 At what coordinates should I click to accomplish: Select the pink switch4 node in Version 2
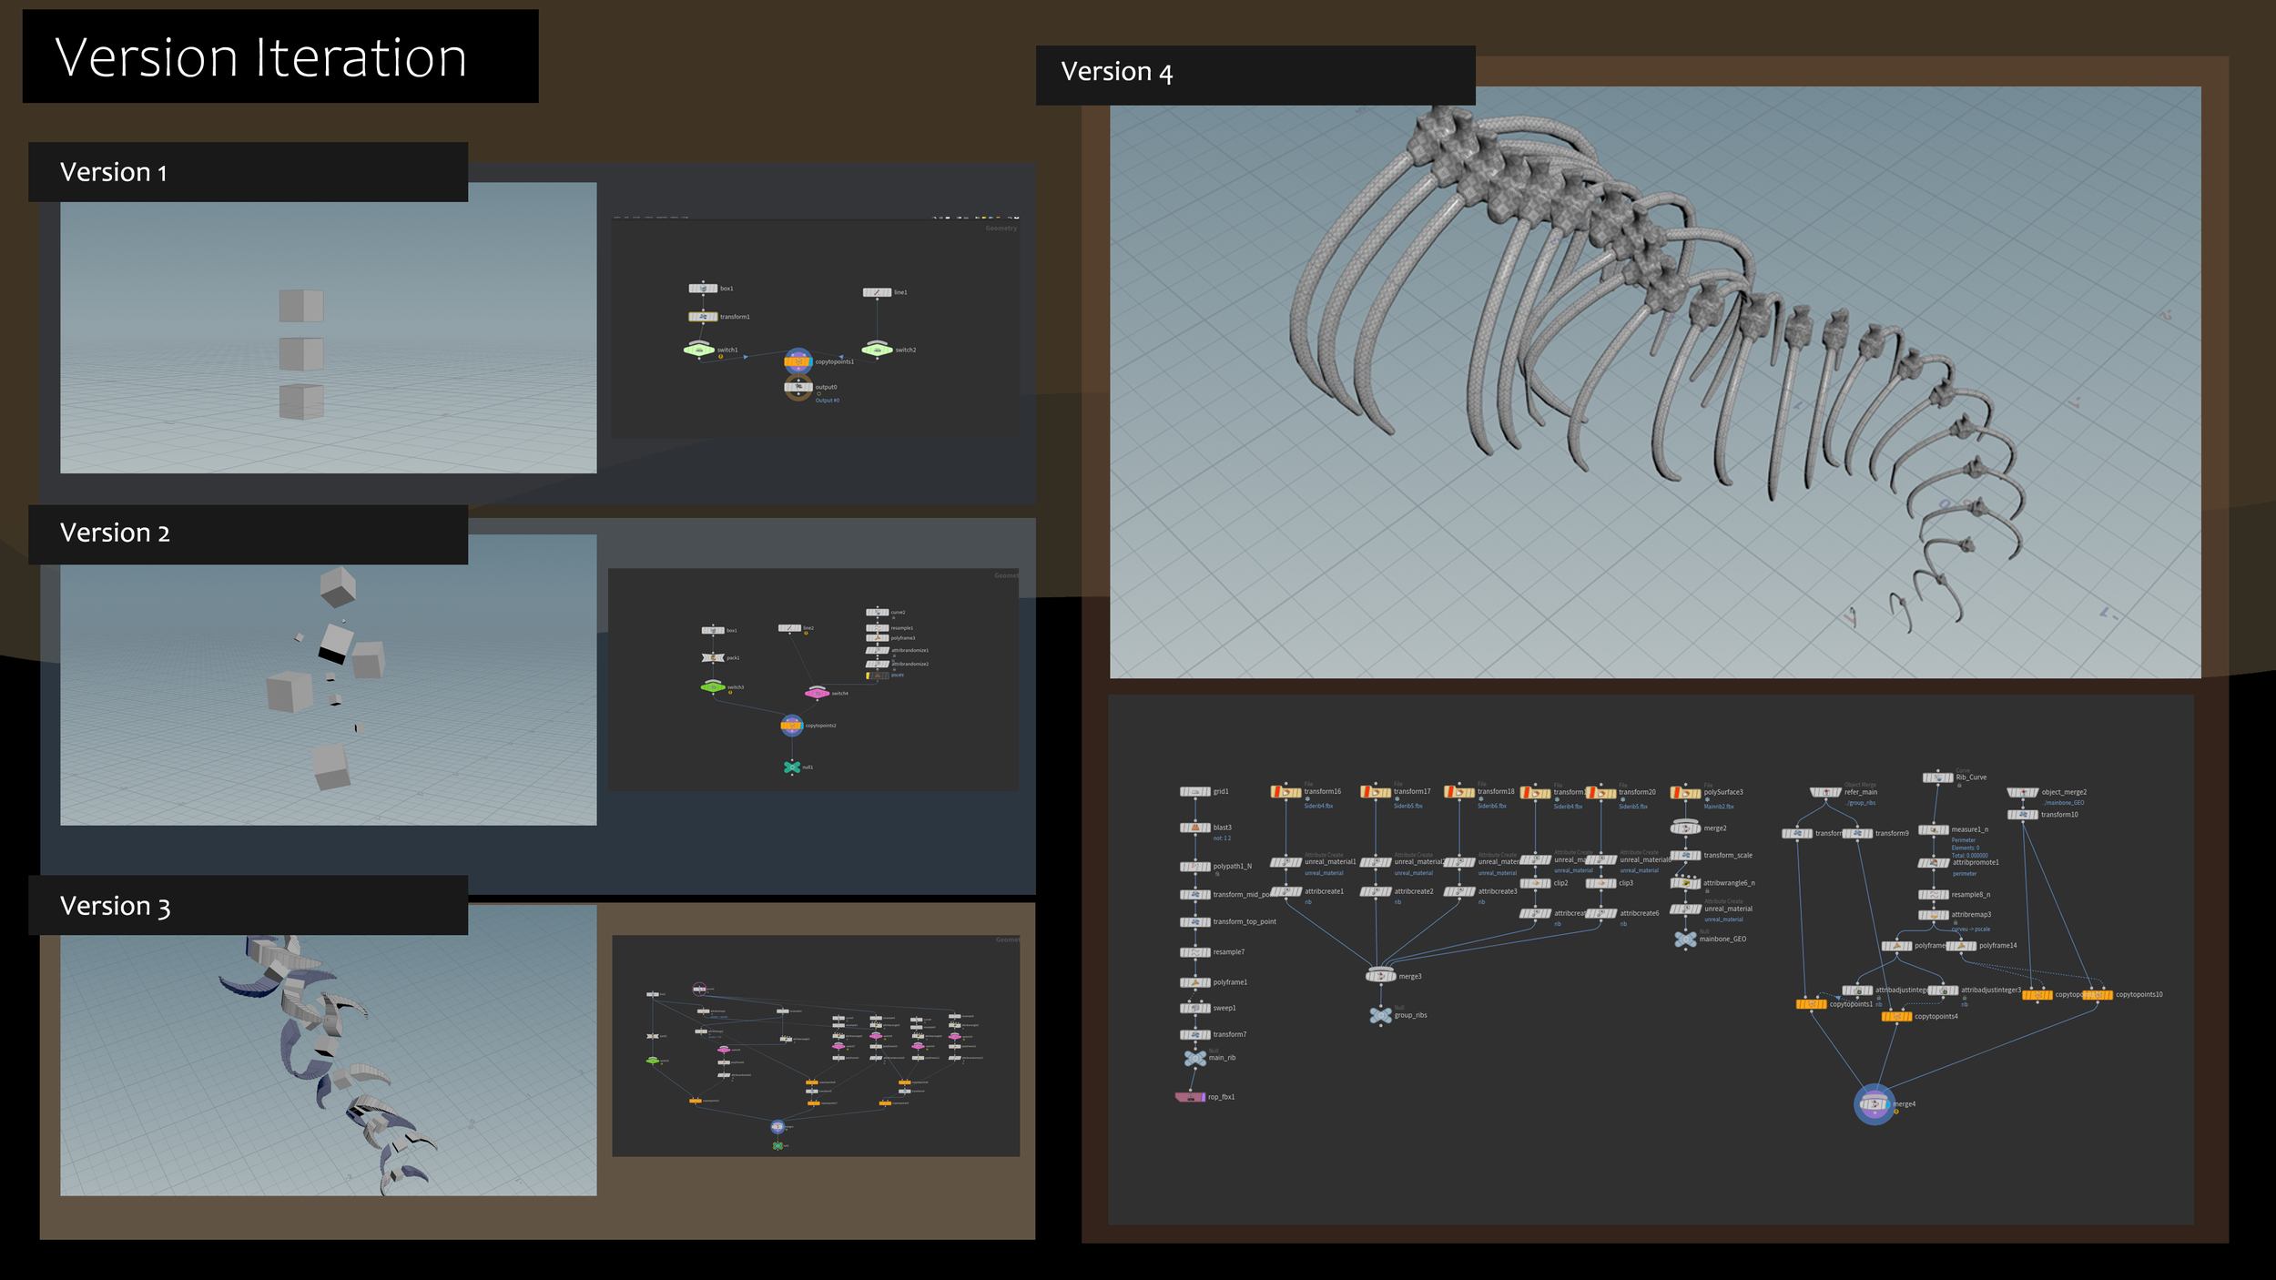pyautogui.click(x=817, y=693)
